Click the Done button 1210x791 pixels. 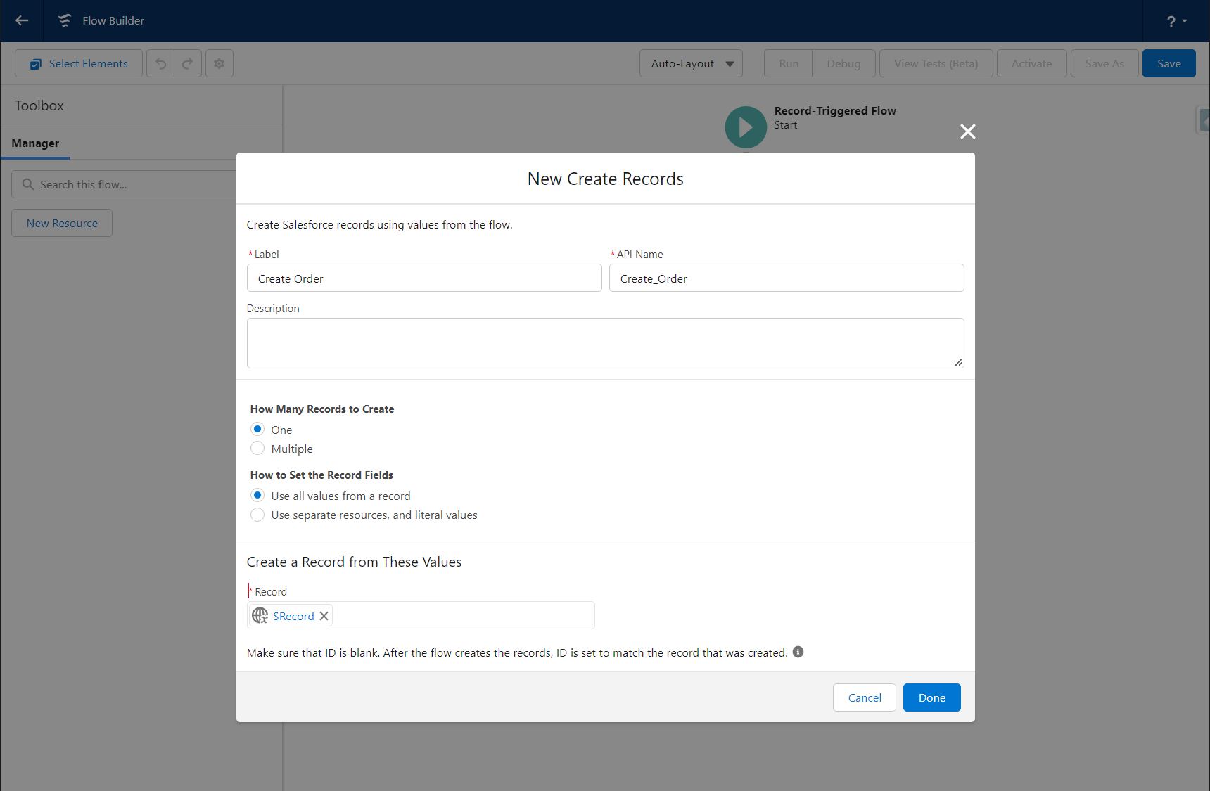coord(932,697)
